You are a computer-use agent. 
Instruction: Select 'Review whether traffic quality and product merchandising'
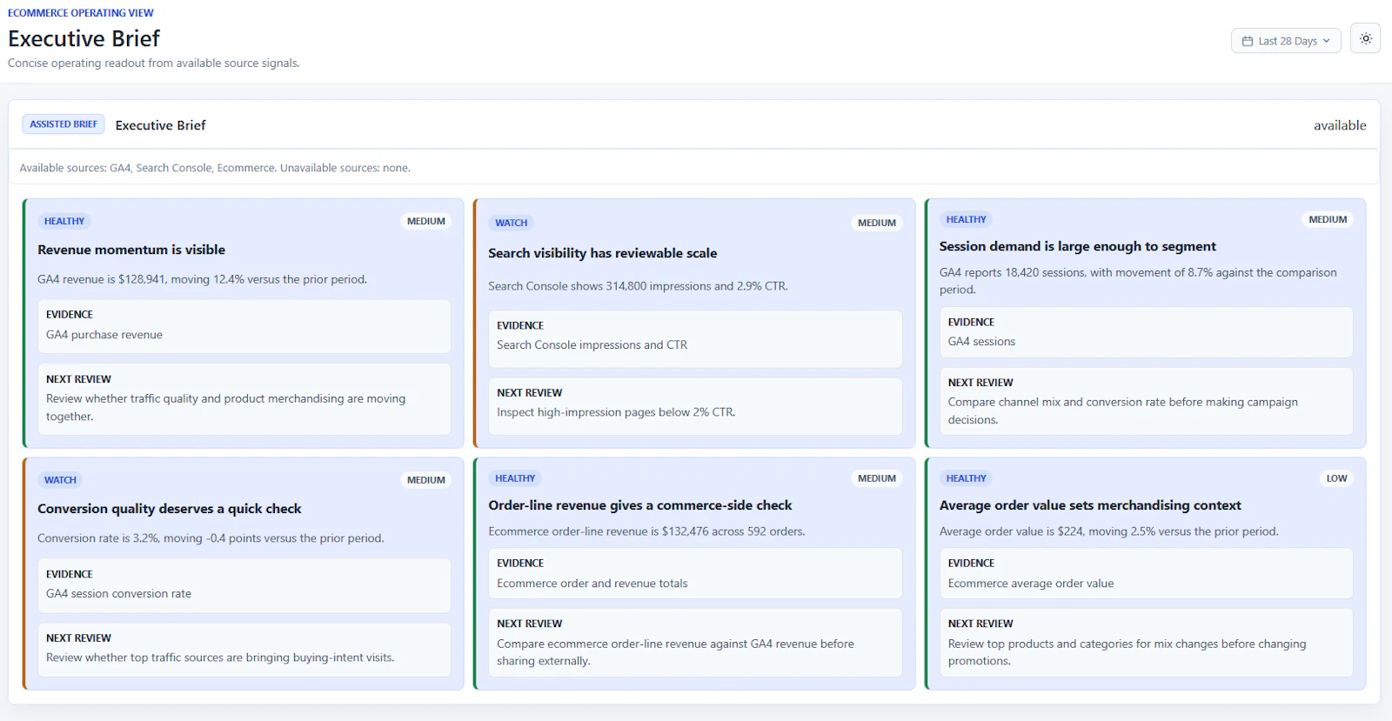tap(226, 408)
